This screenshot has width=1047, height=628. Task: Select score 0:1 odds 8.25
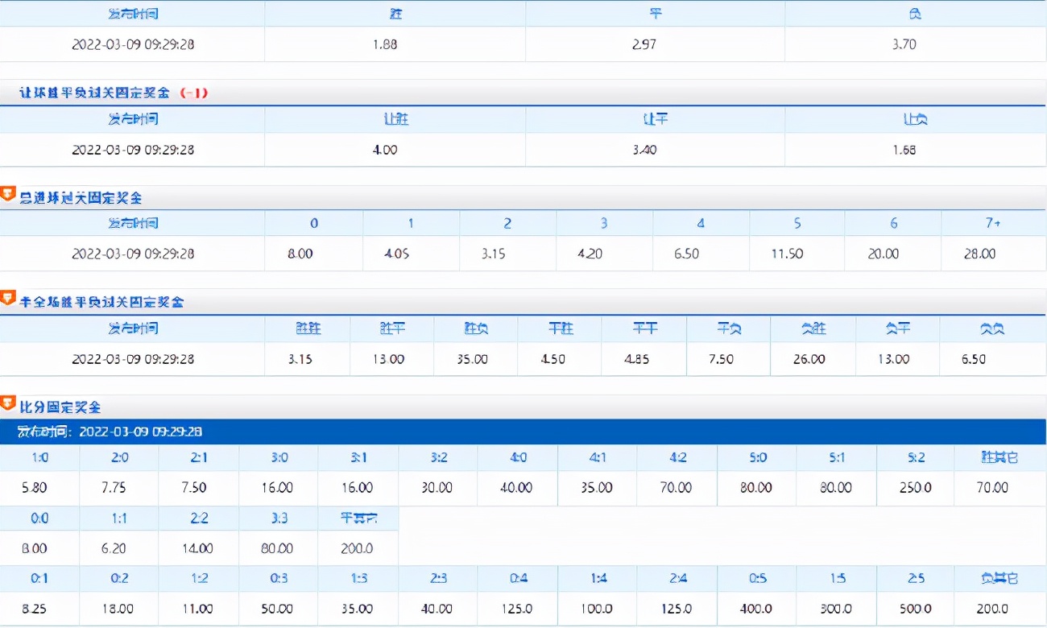[34, 609]
